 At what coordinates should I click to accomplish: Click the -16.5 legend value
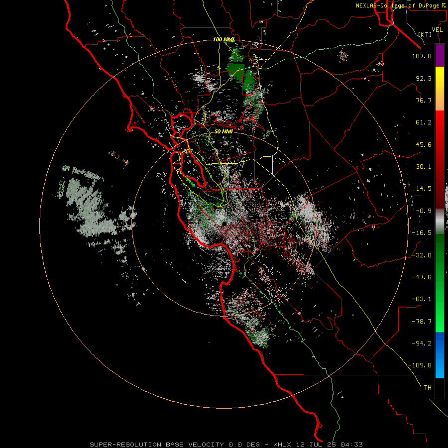coord(422,233)
